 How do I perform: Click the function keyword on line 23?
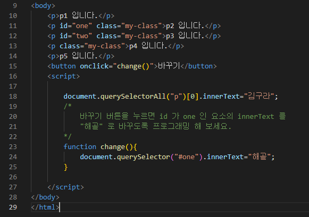coord(80,147)
